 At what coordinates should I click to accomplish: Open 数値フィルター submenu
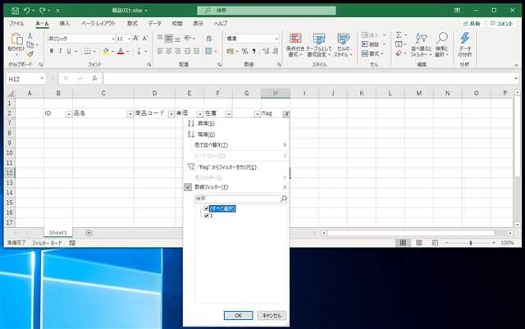236,187
